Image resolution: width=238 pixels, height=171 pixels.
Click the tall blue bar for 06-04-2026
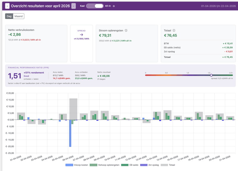70,133
